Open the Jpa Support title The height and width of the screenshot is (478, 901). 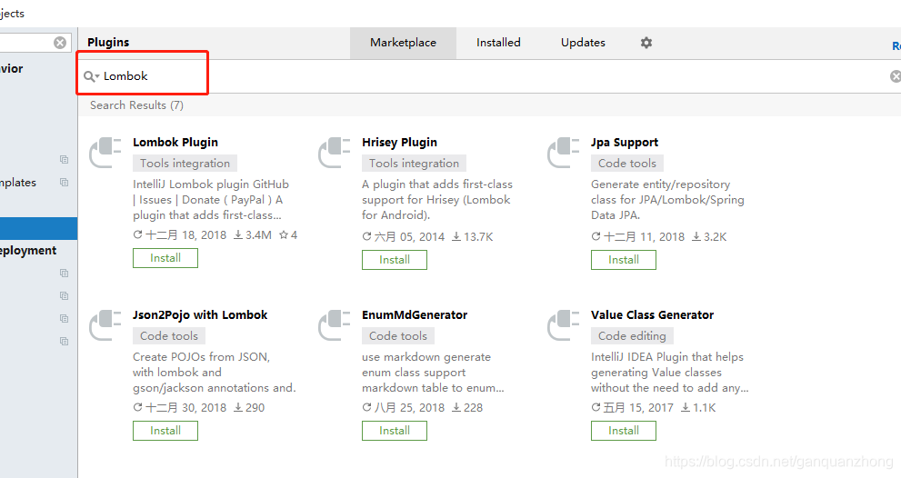(x=625, y=143)
